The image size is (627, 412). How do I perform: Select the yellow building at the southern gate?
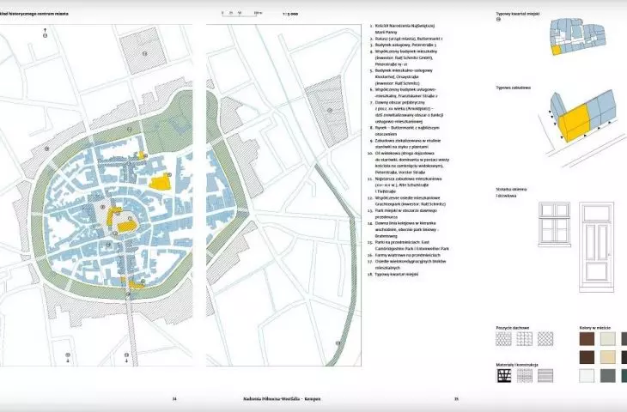(136, 284)
